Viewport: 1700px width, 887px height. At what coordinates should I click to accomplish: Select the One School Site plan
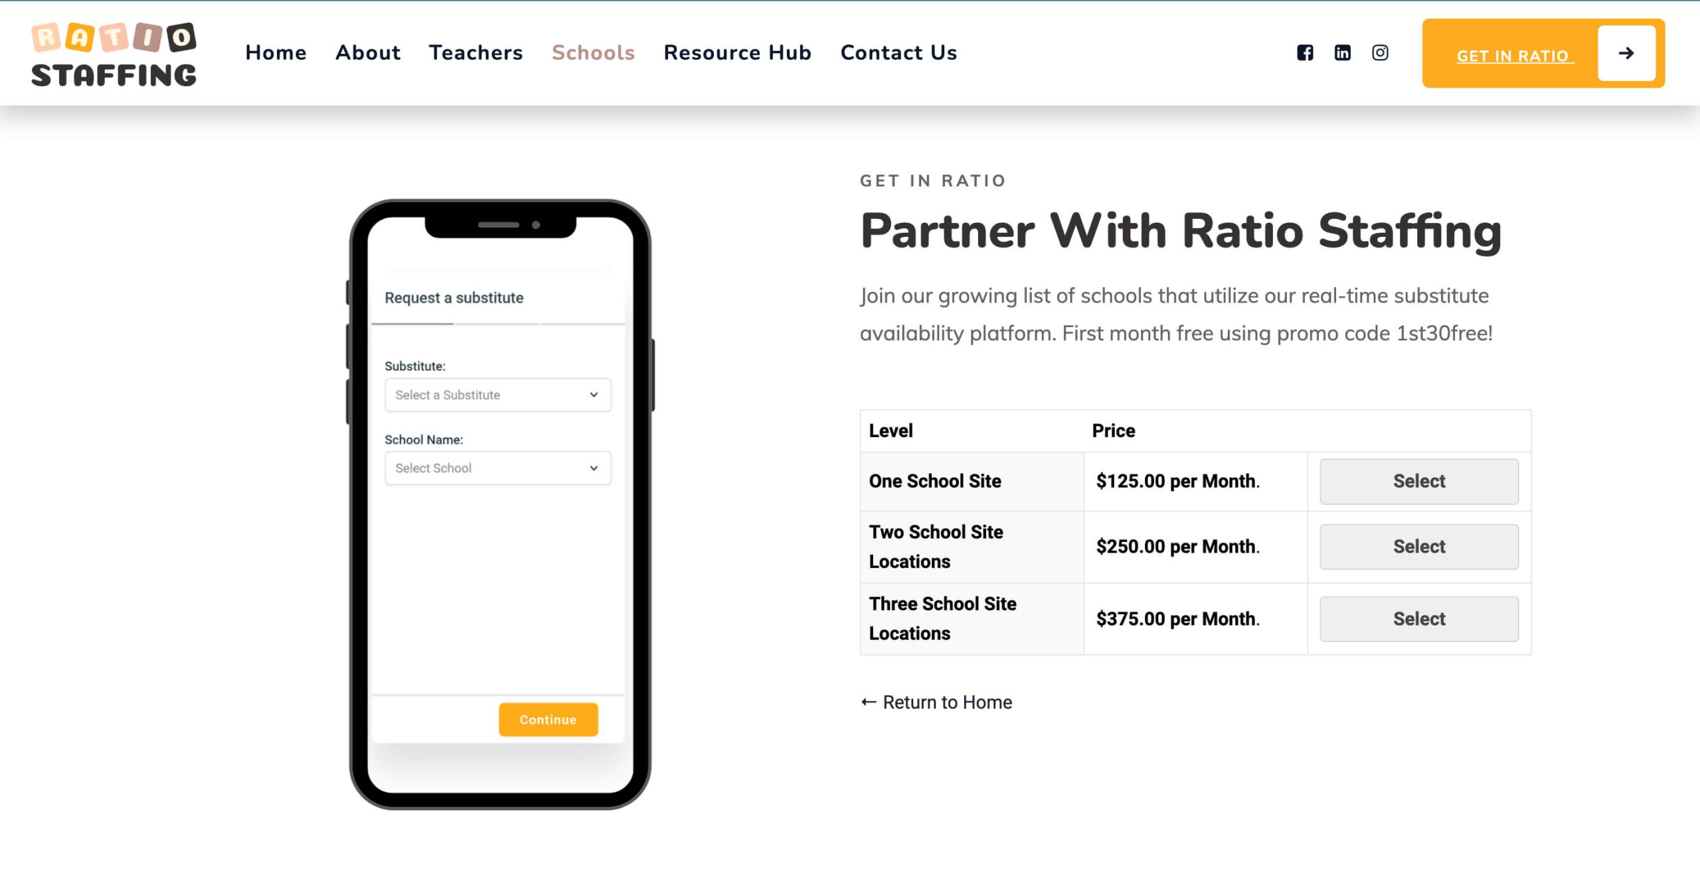[1418, 480]
